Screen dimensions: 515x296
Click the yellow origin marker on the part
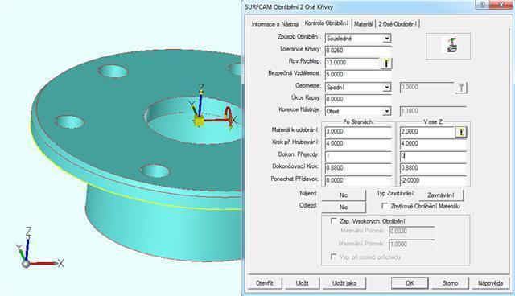point(199,121)
